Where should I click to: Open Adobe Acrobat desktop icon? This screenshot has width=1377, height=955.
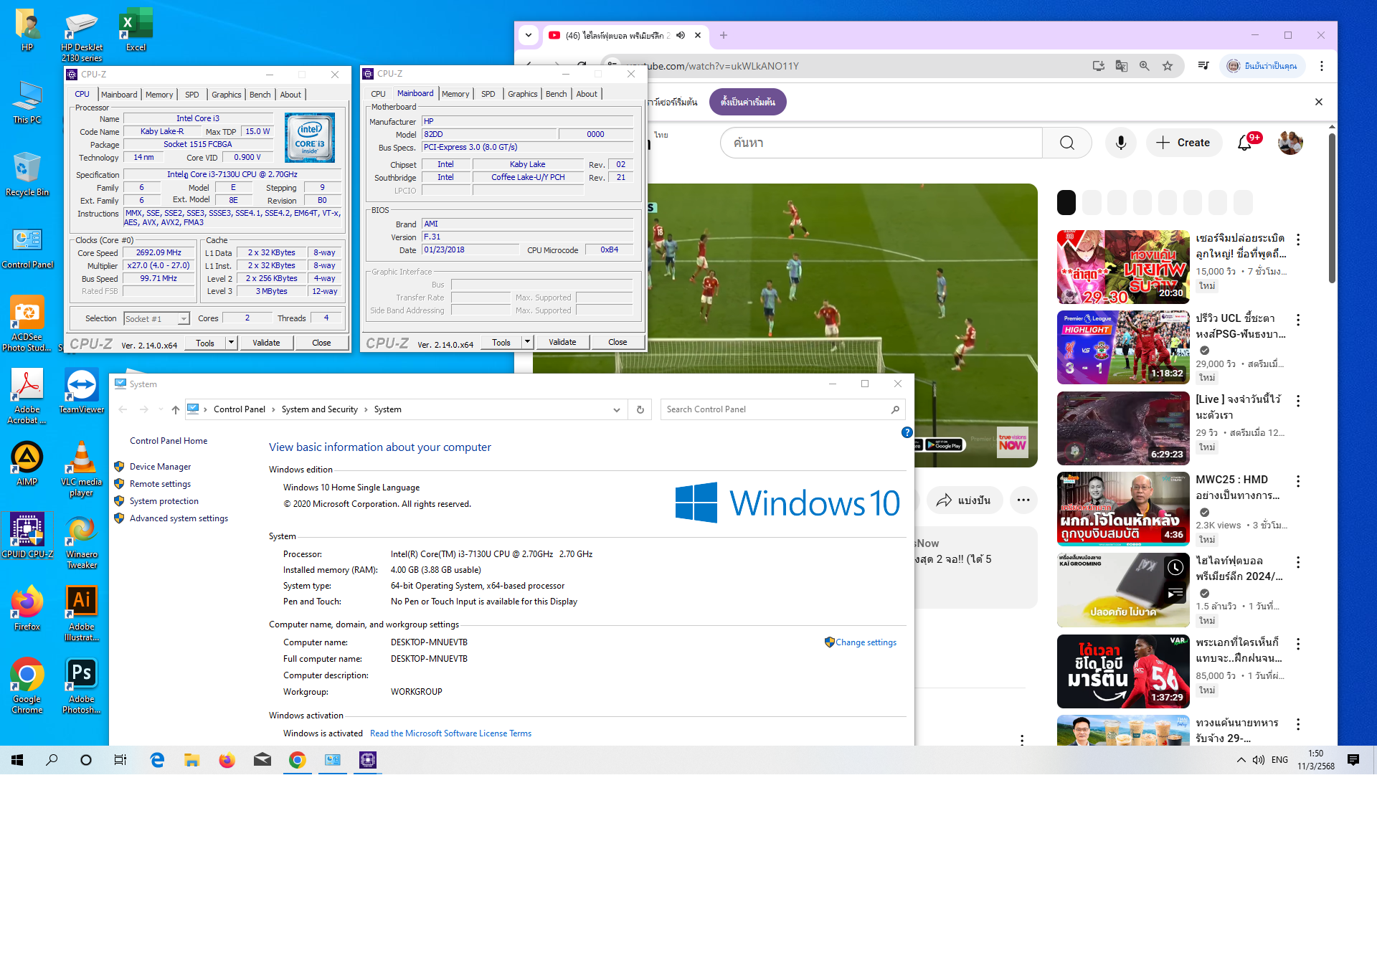click(27, 396)
